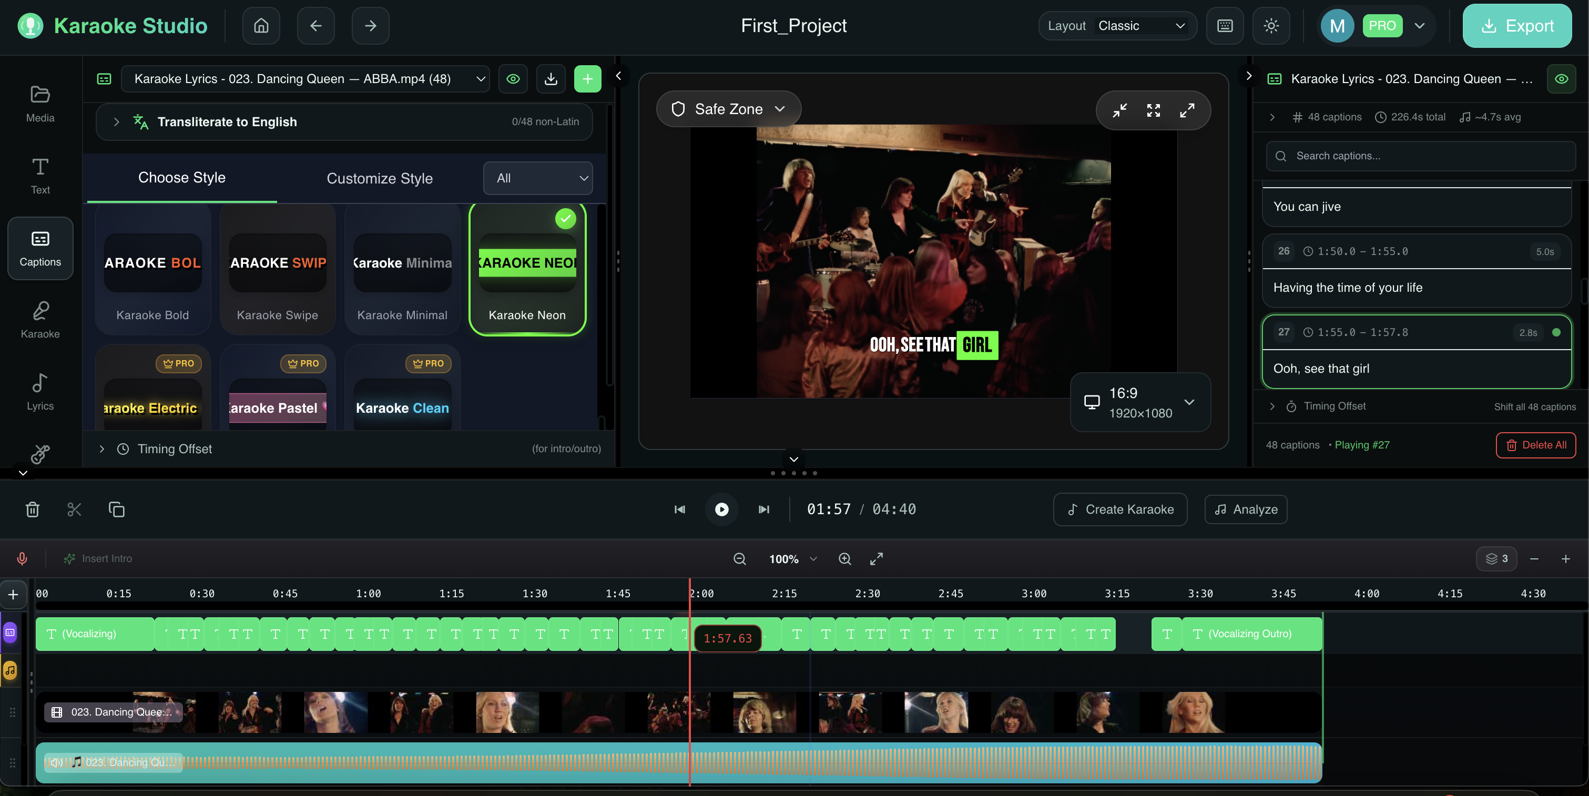Toggle the eye icon in right captions panel

[1561, 79]
